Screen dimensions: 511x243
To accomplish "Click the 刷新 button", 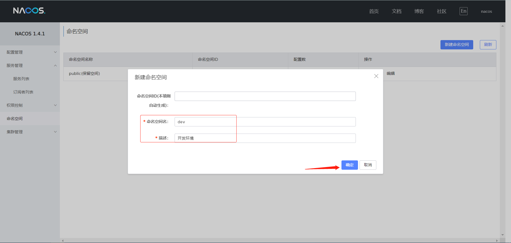I will point(488,45).
